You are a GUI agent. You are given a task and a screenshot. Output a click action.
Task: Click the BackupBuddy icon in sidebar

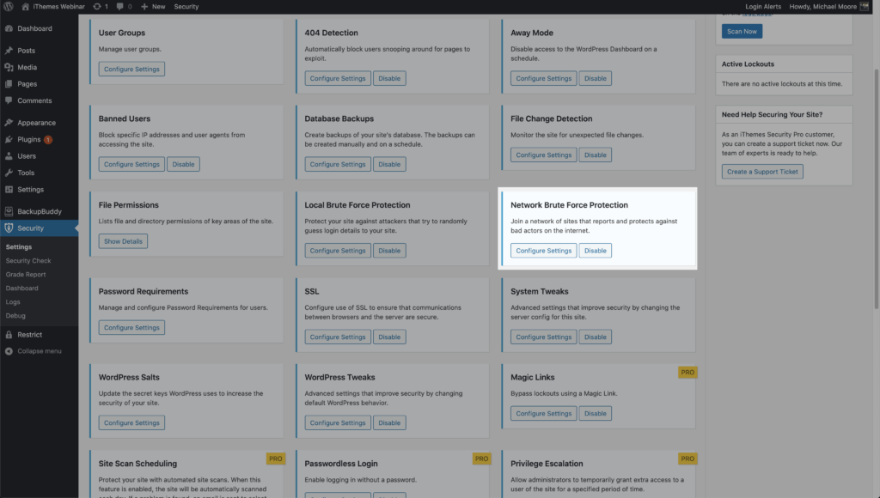(9, 211)
